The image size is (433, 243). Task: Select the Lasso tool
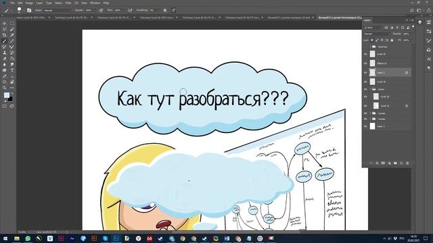tap(4, 29)
